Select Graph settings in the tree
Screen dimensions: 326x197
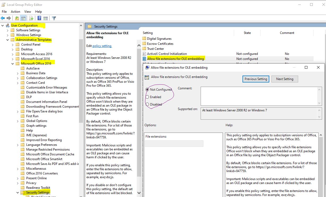tap(36, 126)
